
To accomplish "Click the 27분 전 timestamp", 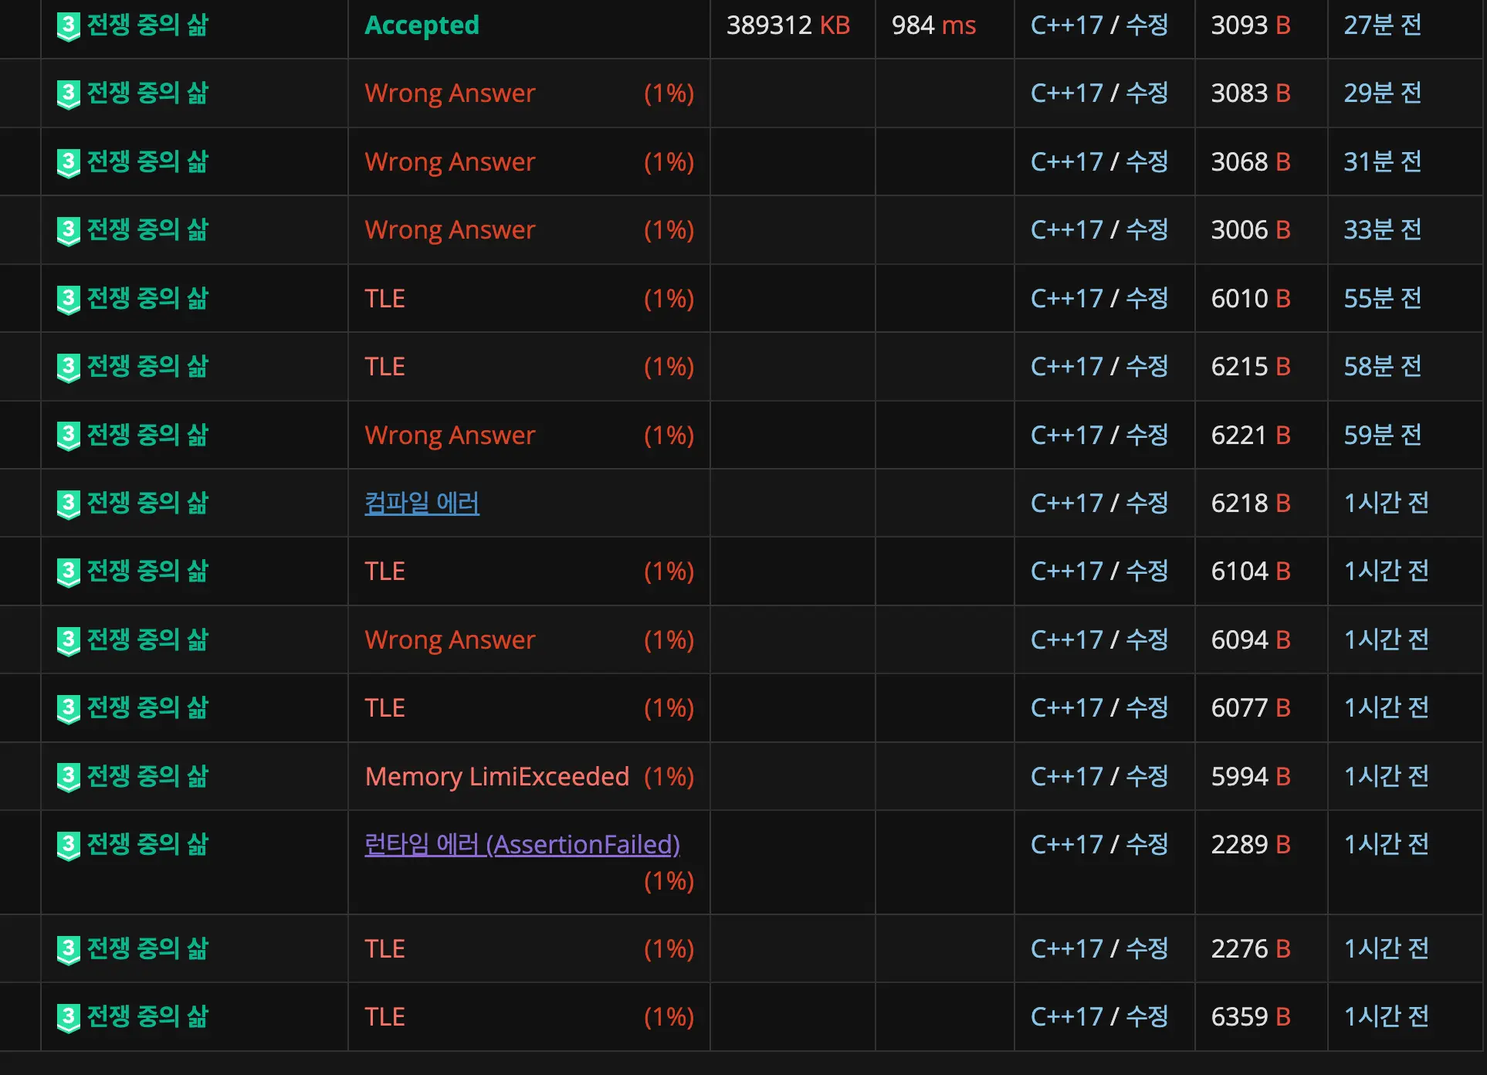I will [1382, 25].
